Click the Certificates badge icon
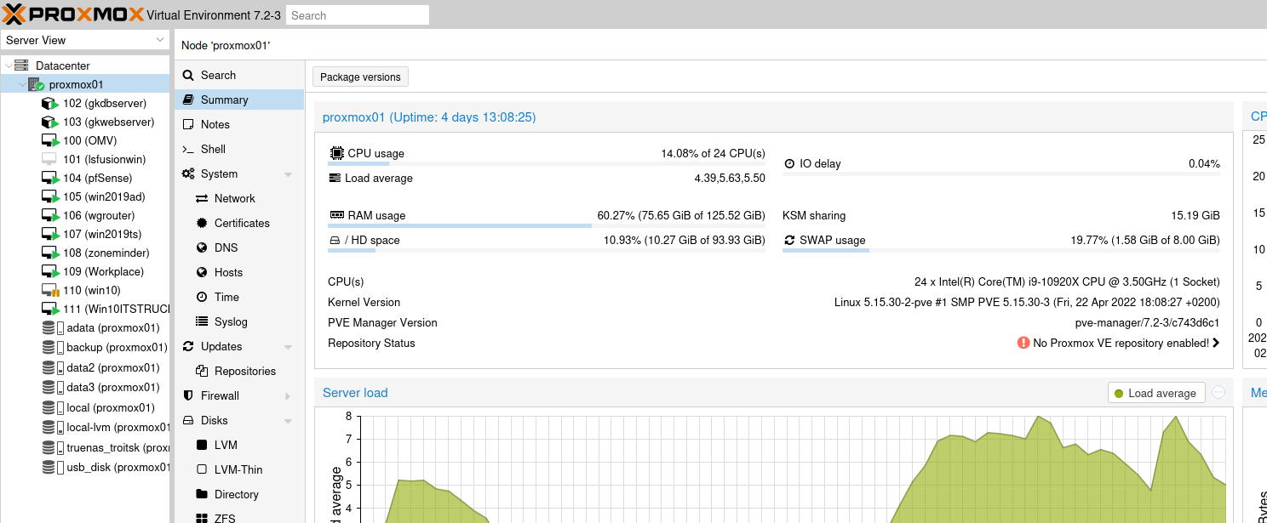 point(202,223)
